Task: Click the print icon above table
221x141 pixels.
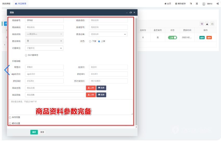Action: 212,24
